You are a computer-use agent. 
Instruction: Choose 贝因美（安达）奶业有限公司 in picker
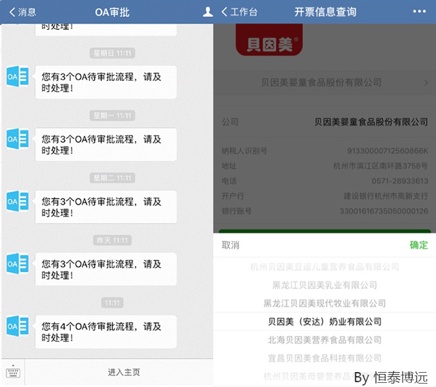324,322
